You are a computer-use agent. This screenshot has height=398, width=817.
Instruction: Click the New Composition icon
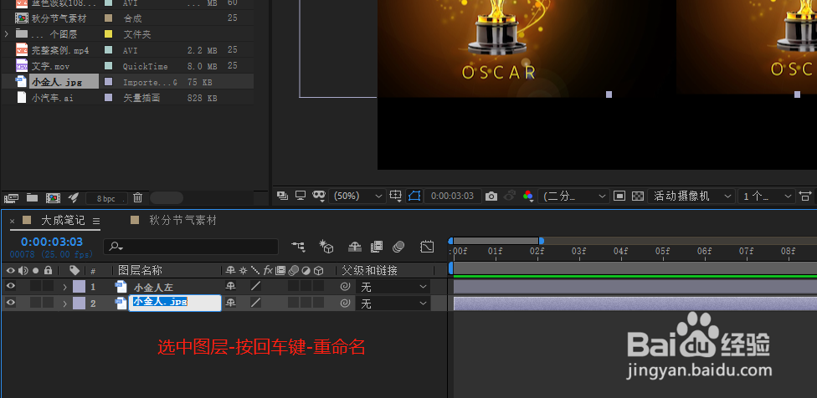coord(53,197)
